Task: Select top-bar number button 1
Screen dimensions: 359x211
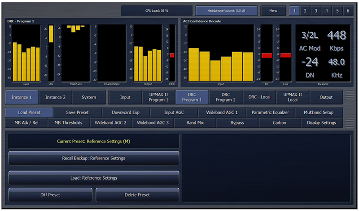Action: tap(294, 11)
